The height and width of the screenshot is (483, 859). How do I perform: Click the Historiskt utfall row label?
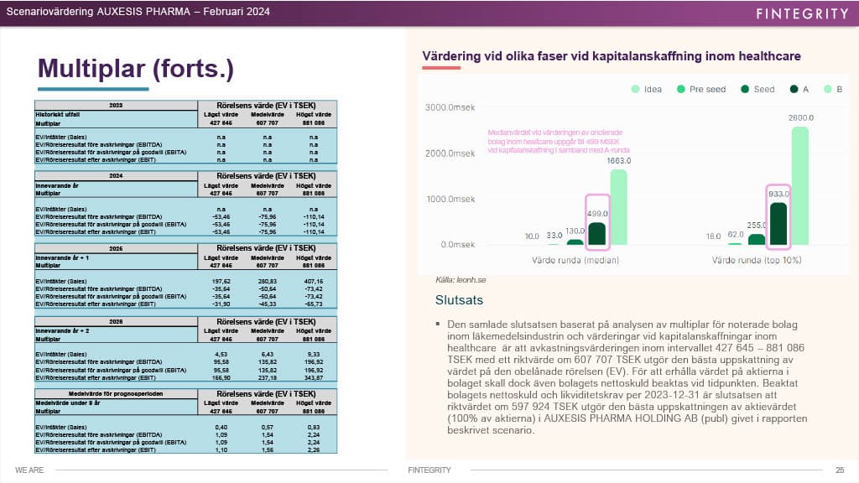click(58, 114)
